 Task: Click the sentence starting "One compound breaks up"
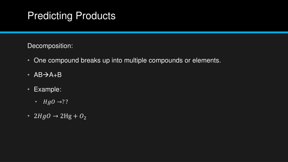[x=127, y=60]
